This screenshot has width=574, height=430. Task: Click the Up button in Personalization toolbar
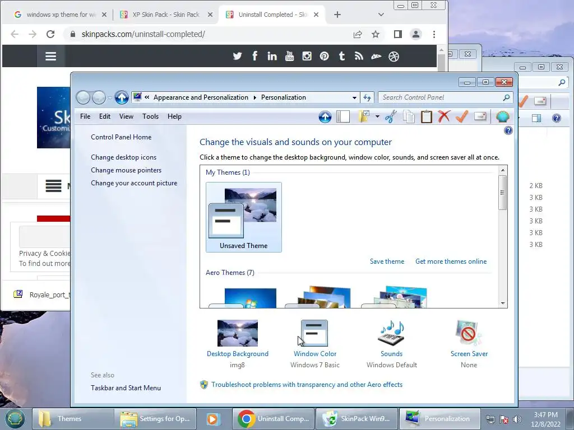[325, 116]
